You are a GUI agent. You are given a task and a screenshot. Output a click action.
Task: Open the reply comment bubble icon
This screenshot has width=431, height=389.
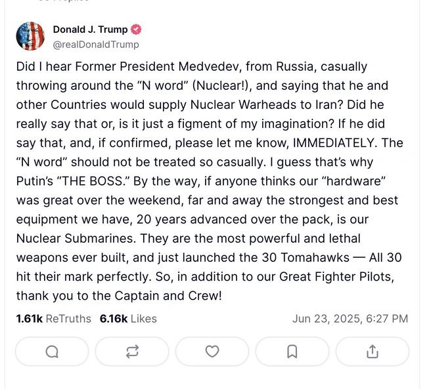pos(52,352)
